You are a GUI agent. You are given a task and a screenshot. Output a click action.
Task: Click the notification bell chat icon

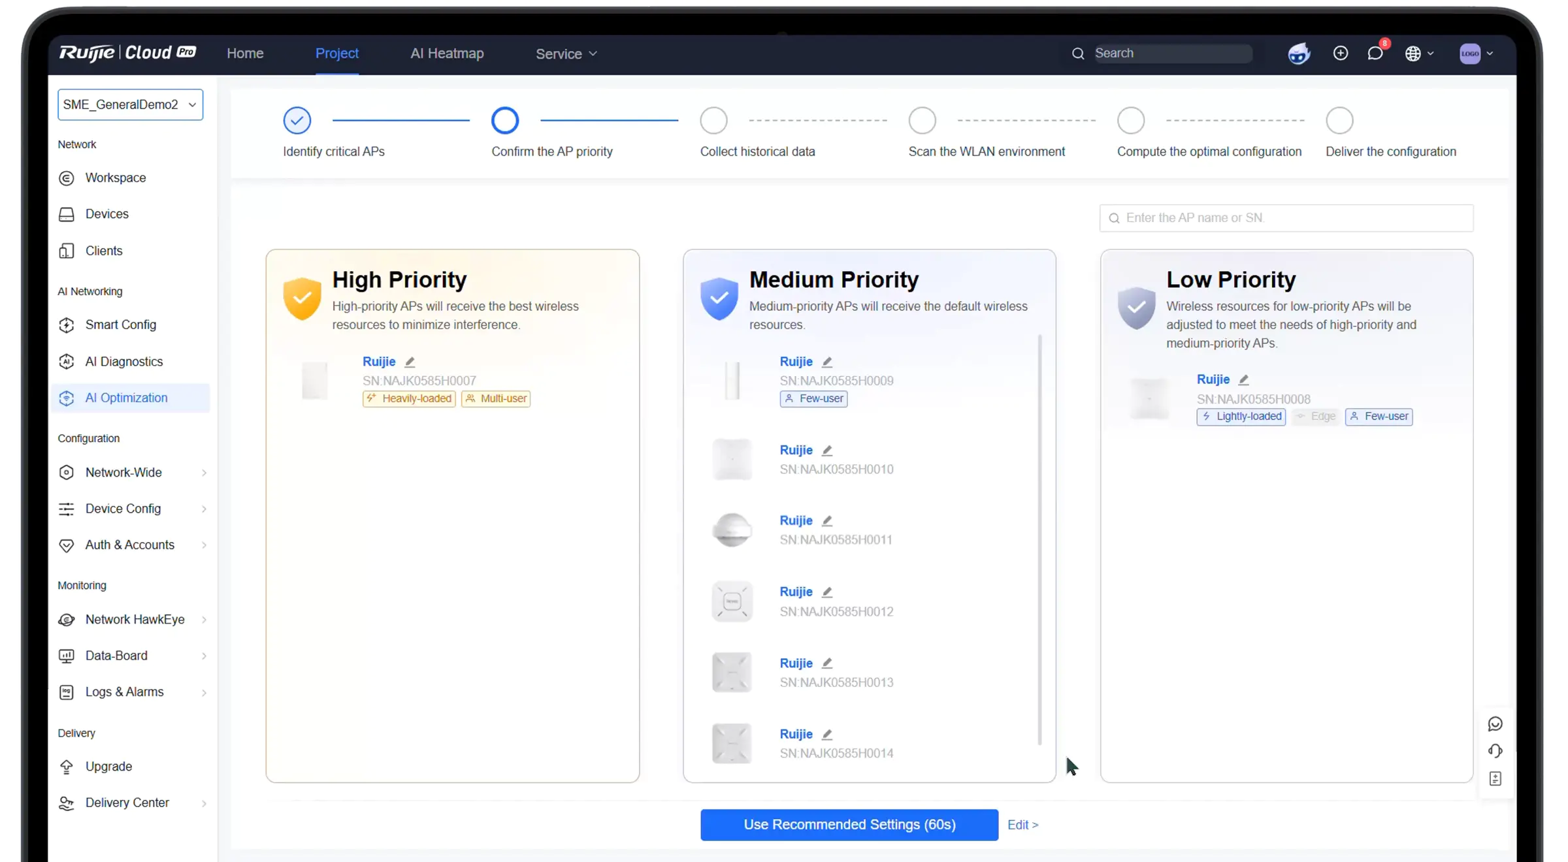[x=1375, y=54]
